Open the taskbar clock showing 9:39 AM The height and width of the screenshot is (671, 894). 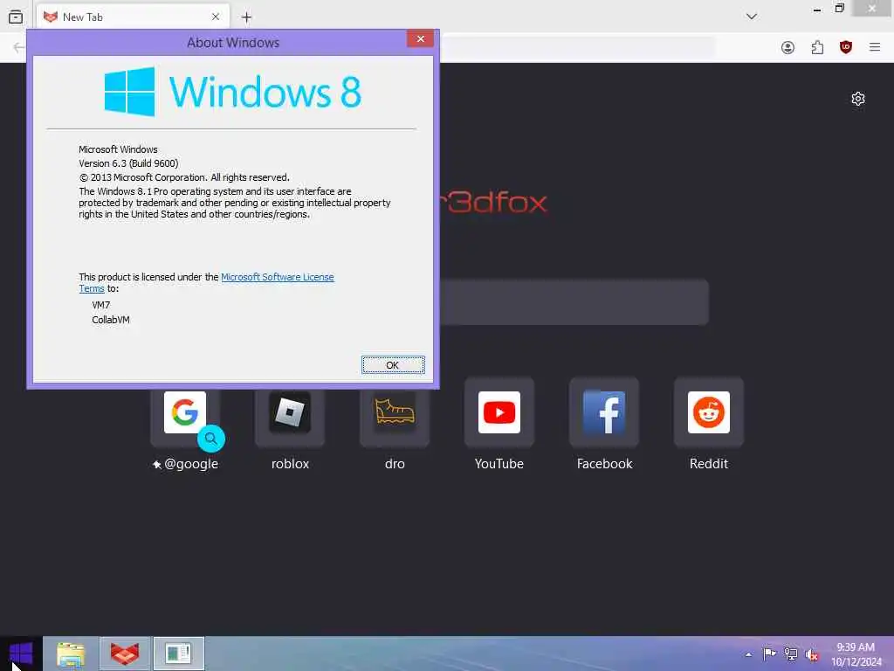coord(856,654)
